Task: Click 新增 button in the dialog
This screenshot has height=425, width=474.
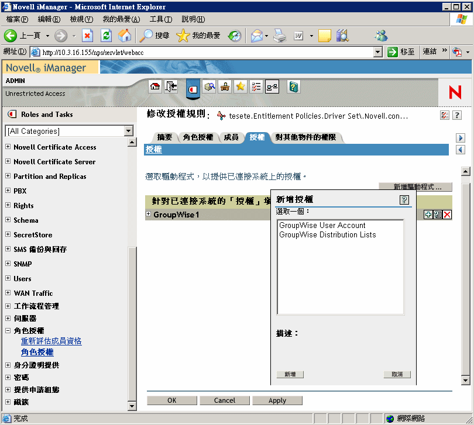Action: tap(290, 374)
